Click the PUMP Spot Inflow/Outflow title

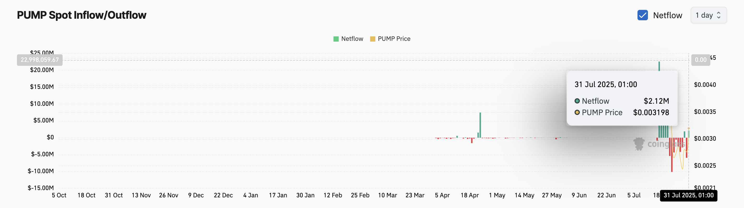(82, 15)
